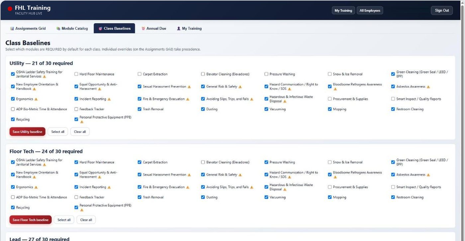The height and width of the screenshot is (241, 465).
Task: Click Save Floor Tech baseline button
Action: pos(31,220)
